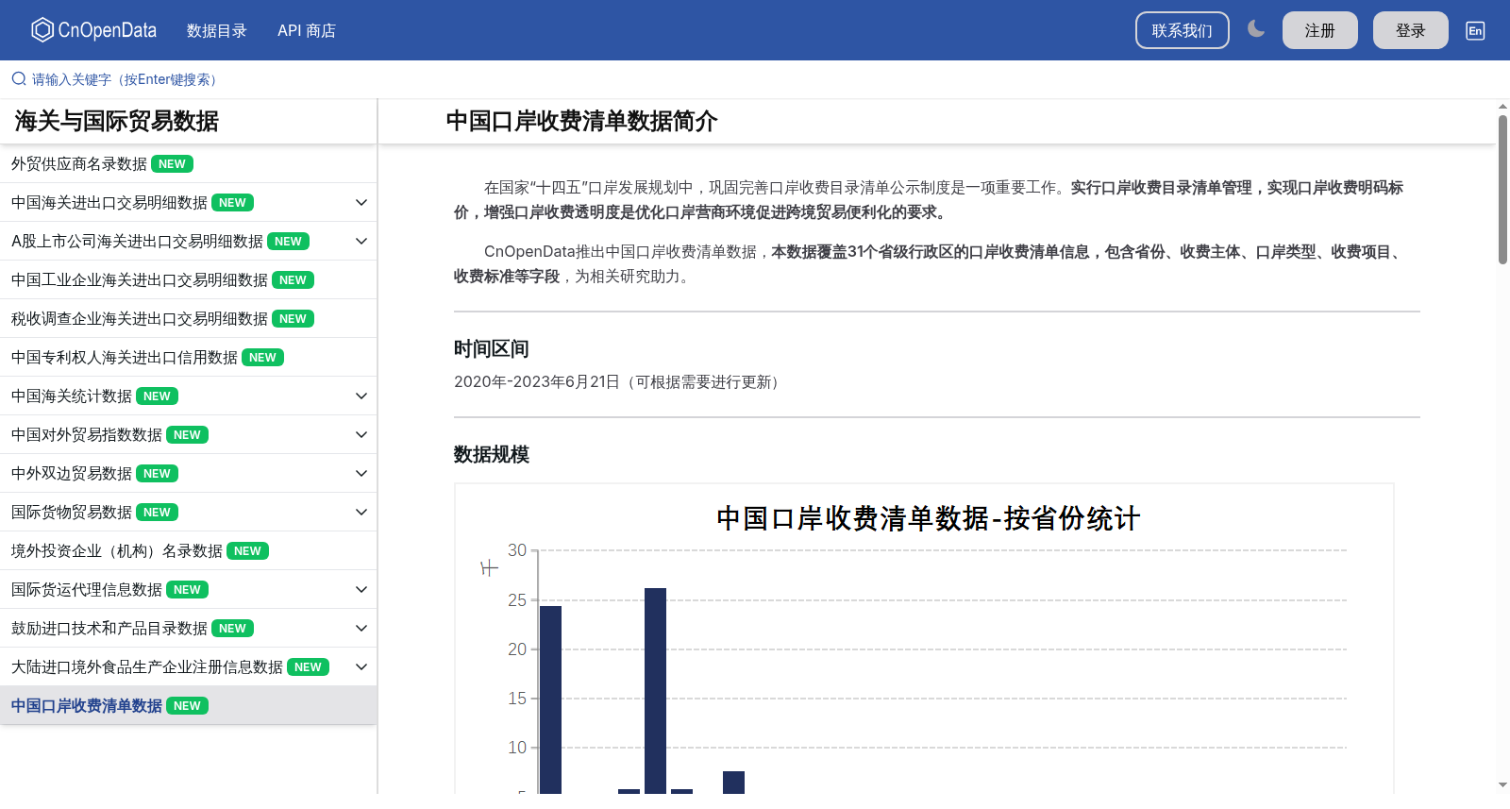
Task: Click 注册 button
Action: [x=1320, y=30]
